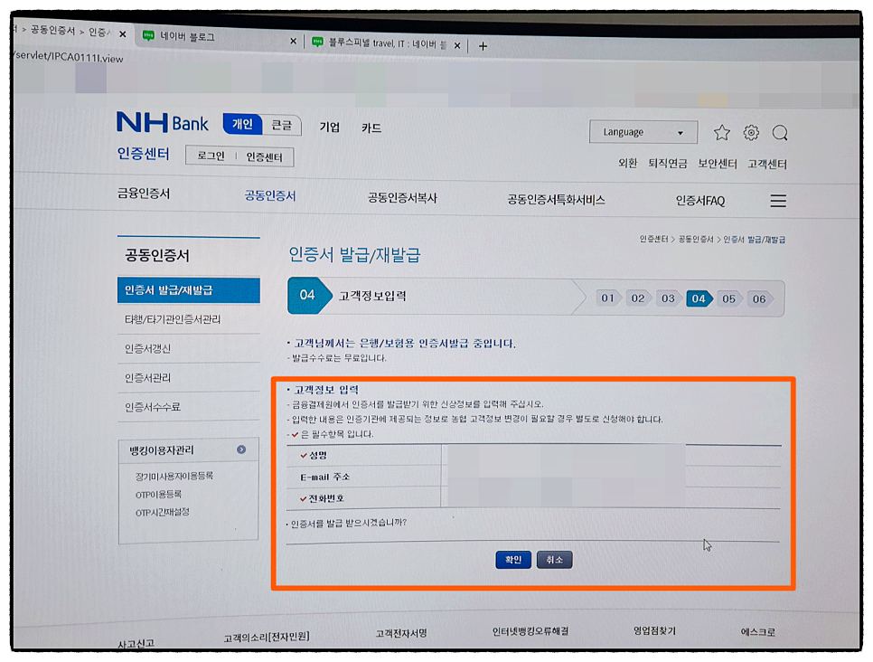Click step 06 indicator
Screen dimensions: 873x662
pyautogui.click(x=759, y=298)
